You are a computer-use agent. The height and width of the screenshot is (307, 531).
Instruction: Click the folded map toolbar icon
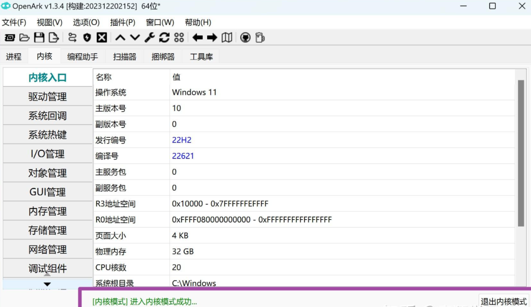coord(227,37)
